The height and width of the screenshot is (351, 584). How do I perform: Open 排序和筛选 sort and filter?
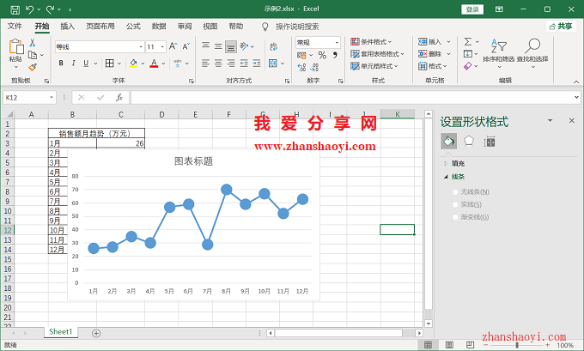(x=498, y=53)
